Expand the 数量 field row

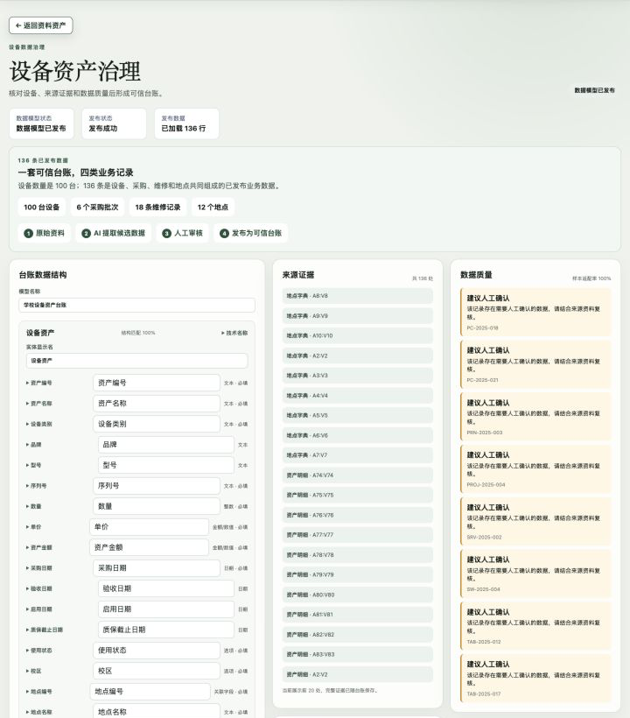(33, 506)
